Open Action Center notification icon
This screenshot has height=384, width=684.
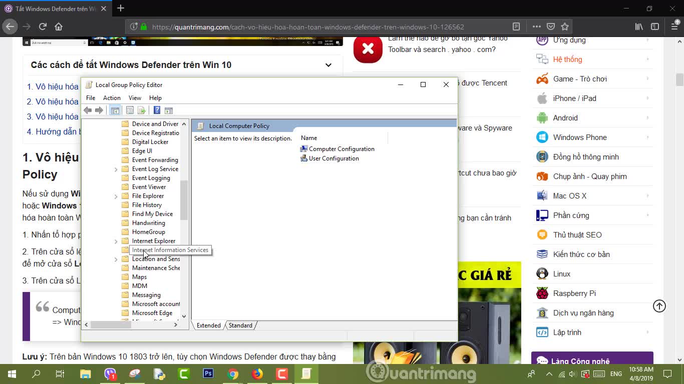[x=667, y=373]
